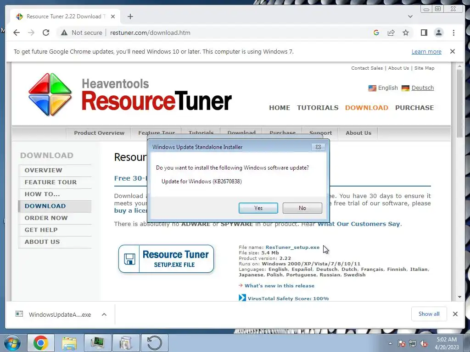Switch language to Deutsch

pos(423,88)
